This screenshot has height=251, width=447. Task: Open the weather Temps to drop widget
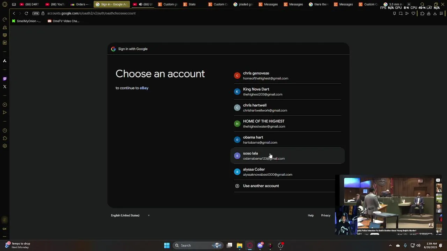[x=17, y=245]
